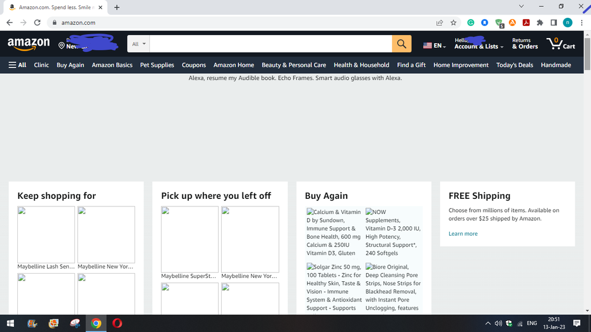Go to Amazon Home department
The height and width of the screenshot is (332, 591).
coord(234,65)
